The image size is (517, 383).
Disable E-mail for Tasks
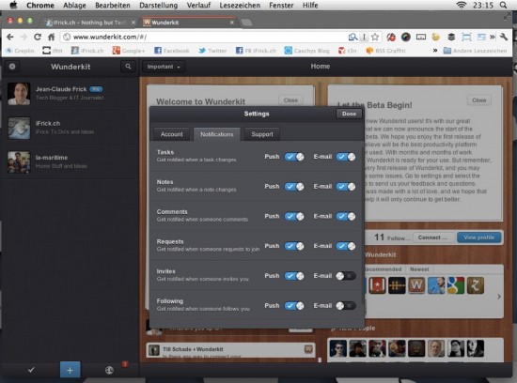point(346,157)
